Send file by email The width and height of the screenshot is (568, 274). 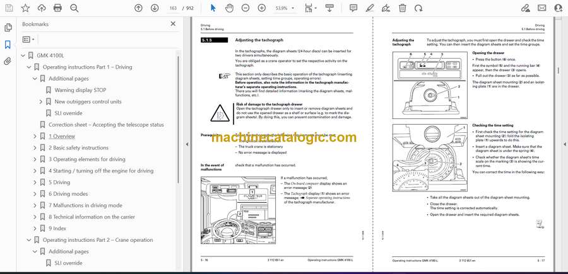tap(542, 8)
